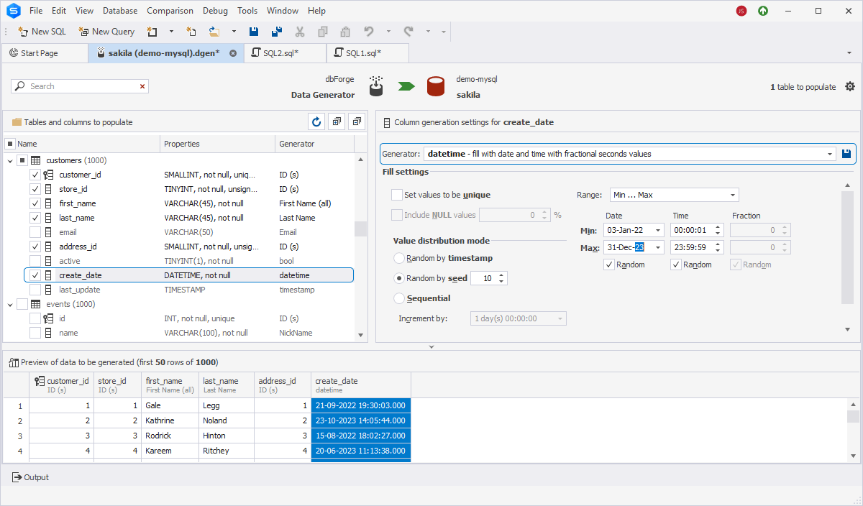Click the Undo toolbar icon

[367, 31]
